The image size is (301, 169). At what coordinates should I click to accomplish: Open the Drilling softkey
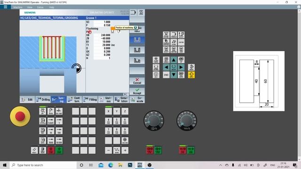(43, 100)
